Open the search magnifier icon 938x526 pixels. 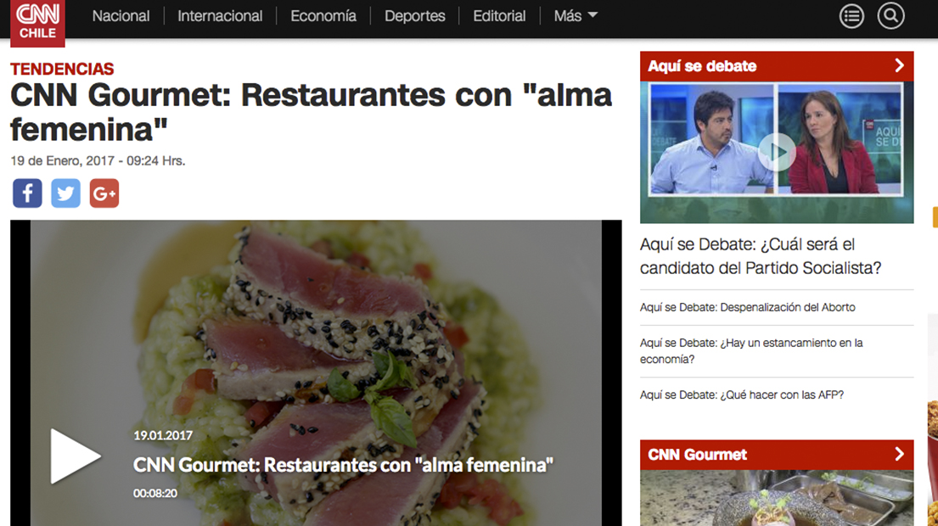pyautogui.click(x=890, y=16)
